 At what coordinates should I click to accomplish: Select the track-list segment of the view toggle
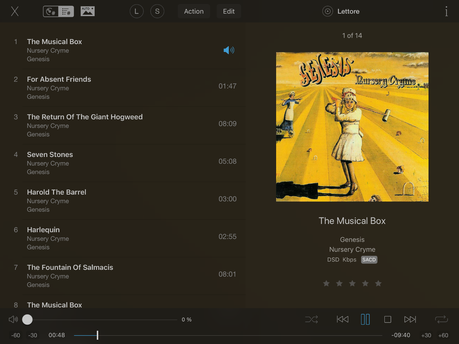tap(66, 11)
